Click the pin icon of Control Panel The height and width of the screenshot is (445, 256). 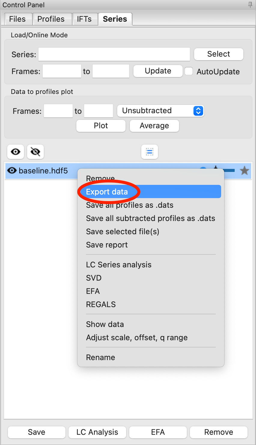[x=250, y=5]
